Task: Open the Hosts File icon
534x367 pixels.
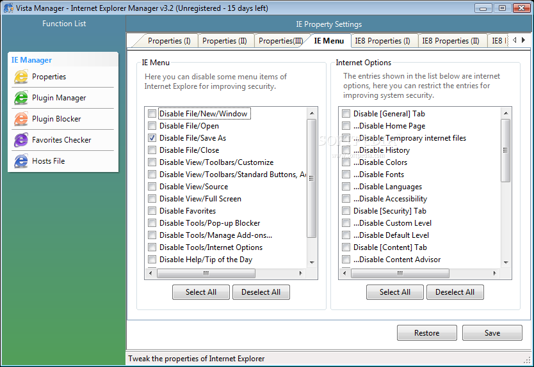Action: click(20, 161)
